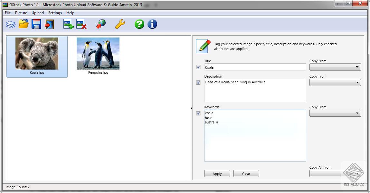Save with the floppy disk icon

pyautogui.click(x=36, y=24)
